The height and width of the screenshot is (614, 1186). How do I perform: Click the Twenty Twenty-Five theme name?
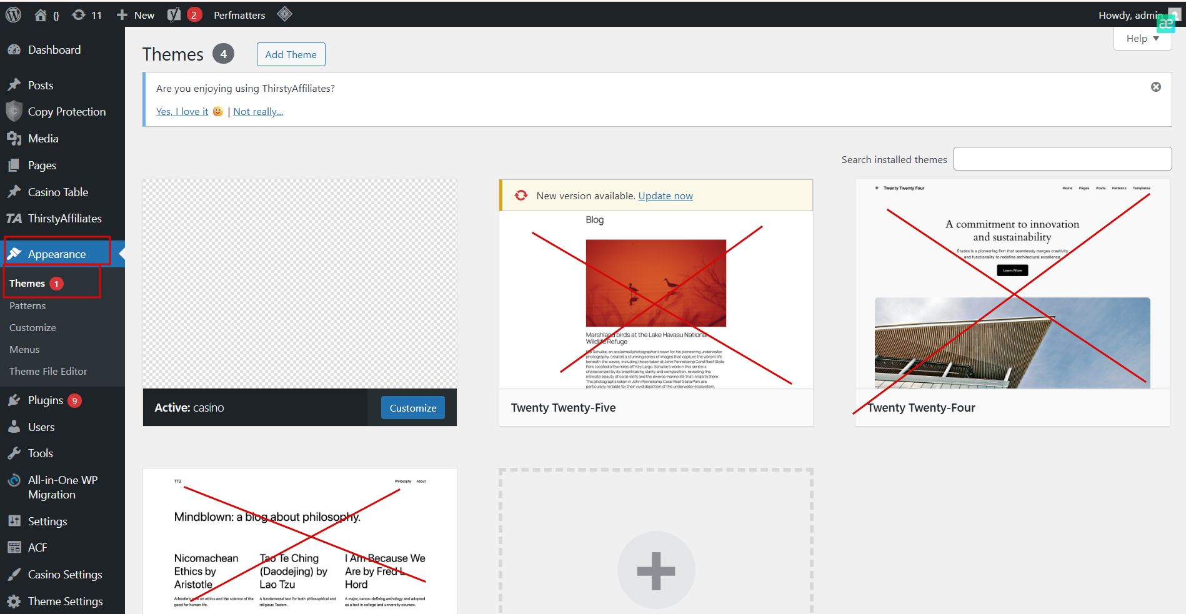point(563,408)
